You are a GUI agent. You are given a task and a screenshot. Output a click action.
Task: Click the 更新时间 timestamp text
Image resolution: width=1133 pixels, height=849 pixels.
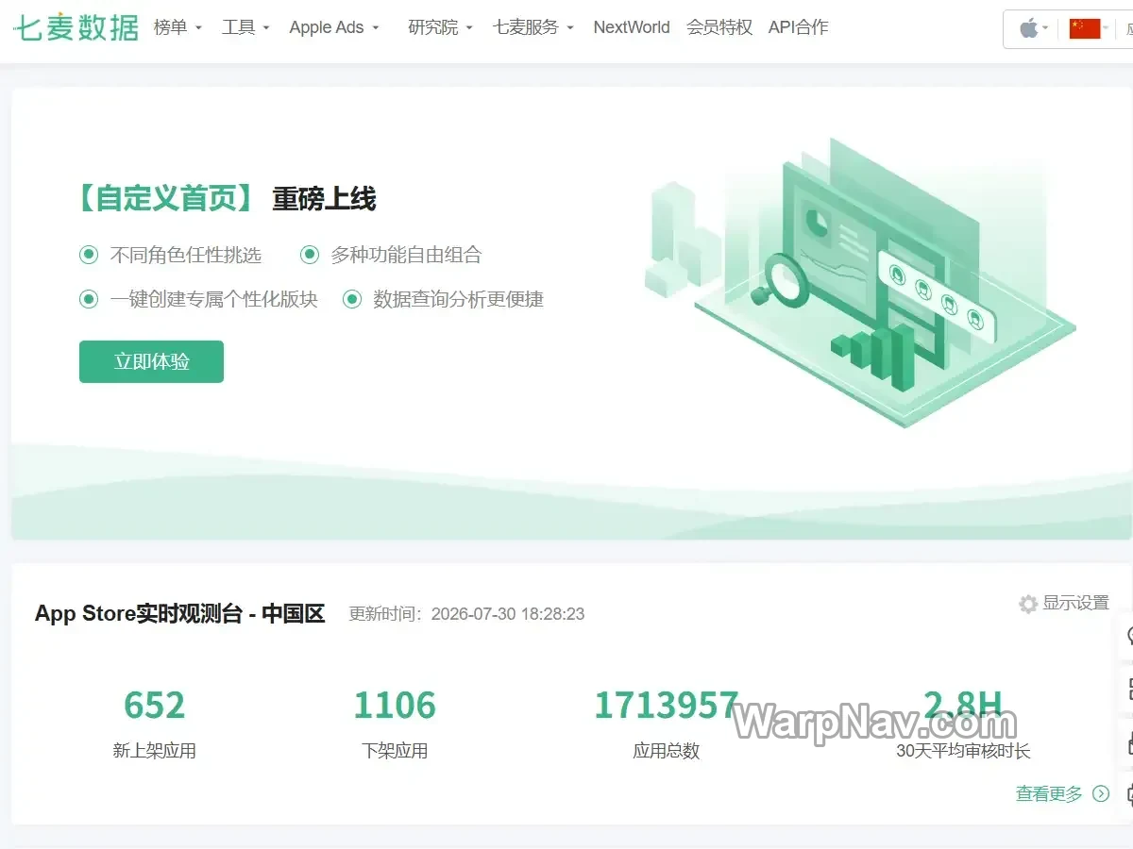[466, 614]
